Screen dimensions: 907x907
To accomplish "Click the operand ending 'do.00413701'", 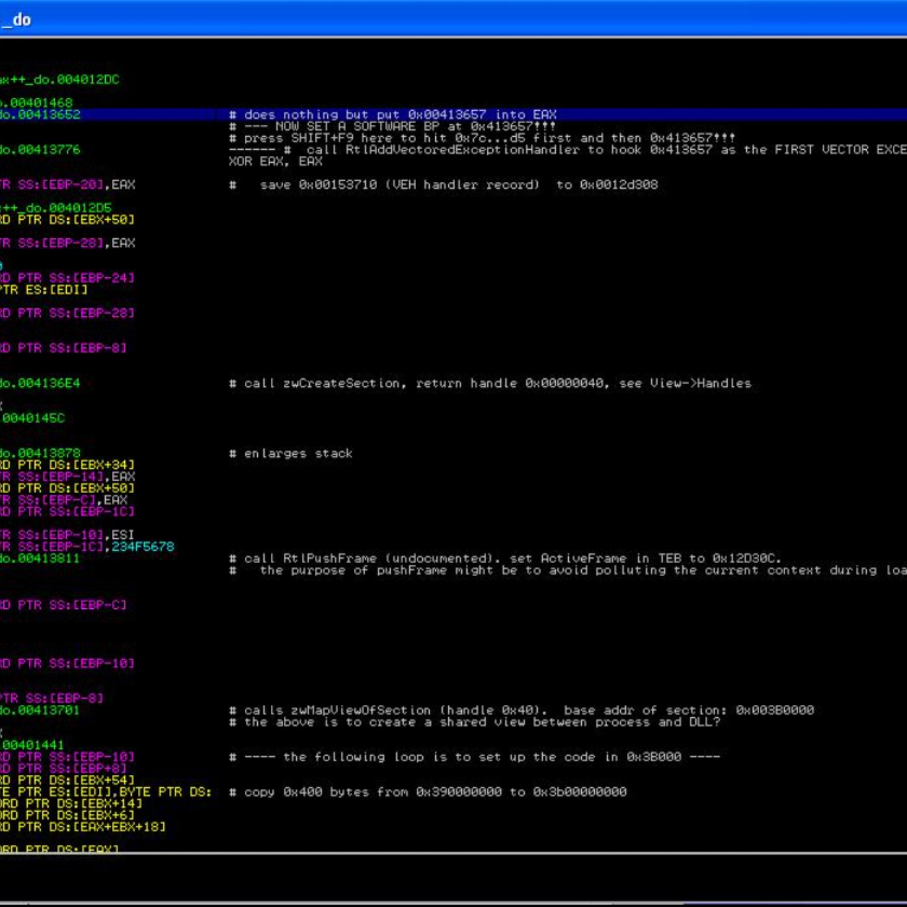I will [40, 709].
